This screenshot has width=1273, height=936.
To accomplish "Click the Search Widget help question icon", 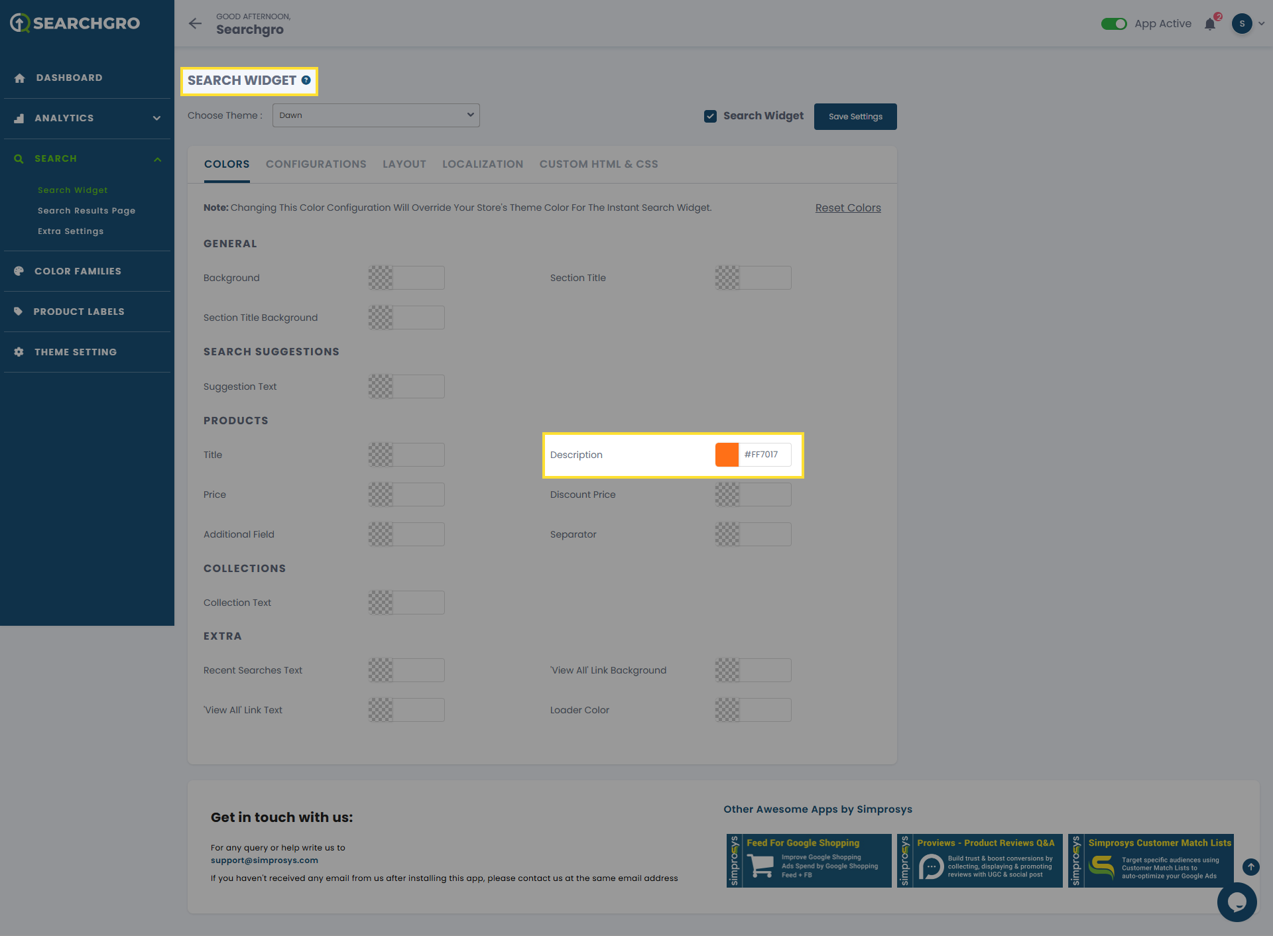I will point(306,80).
